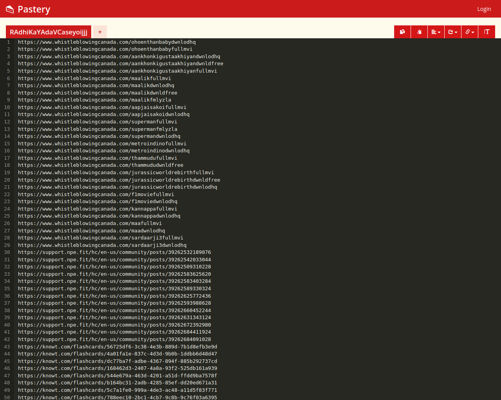Click line number 30 in gutter
The height and width of the screenshot is (400, 501).
click(x=7, y=252)
